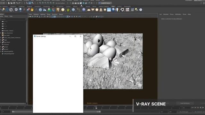Click the open folder icon in status line
This screenshot has width=205, height=115.
click(12, 3)
